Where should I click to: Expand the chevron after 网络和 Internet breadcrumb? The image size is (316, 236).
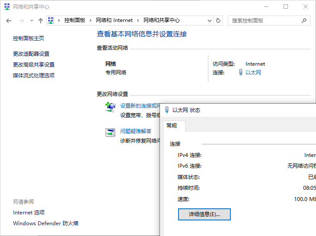point(138,20)
